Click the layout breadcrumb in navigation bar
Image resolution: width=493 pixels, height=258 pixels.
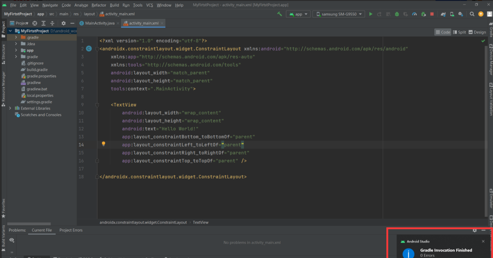[89, 14]
